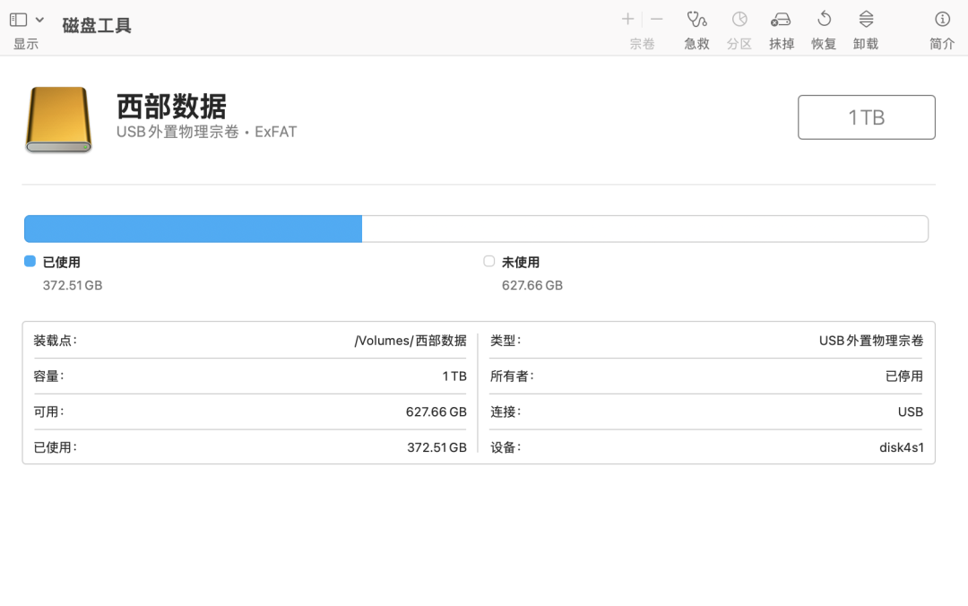Click the remove volume minus icon
This screenshot has width=968, height=606.
657,19
